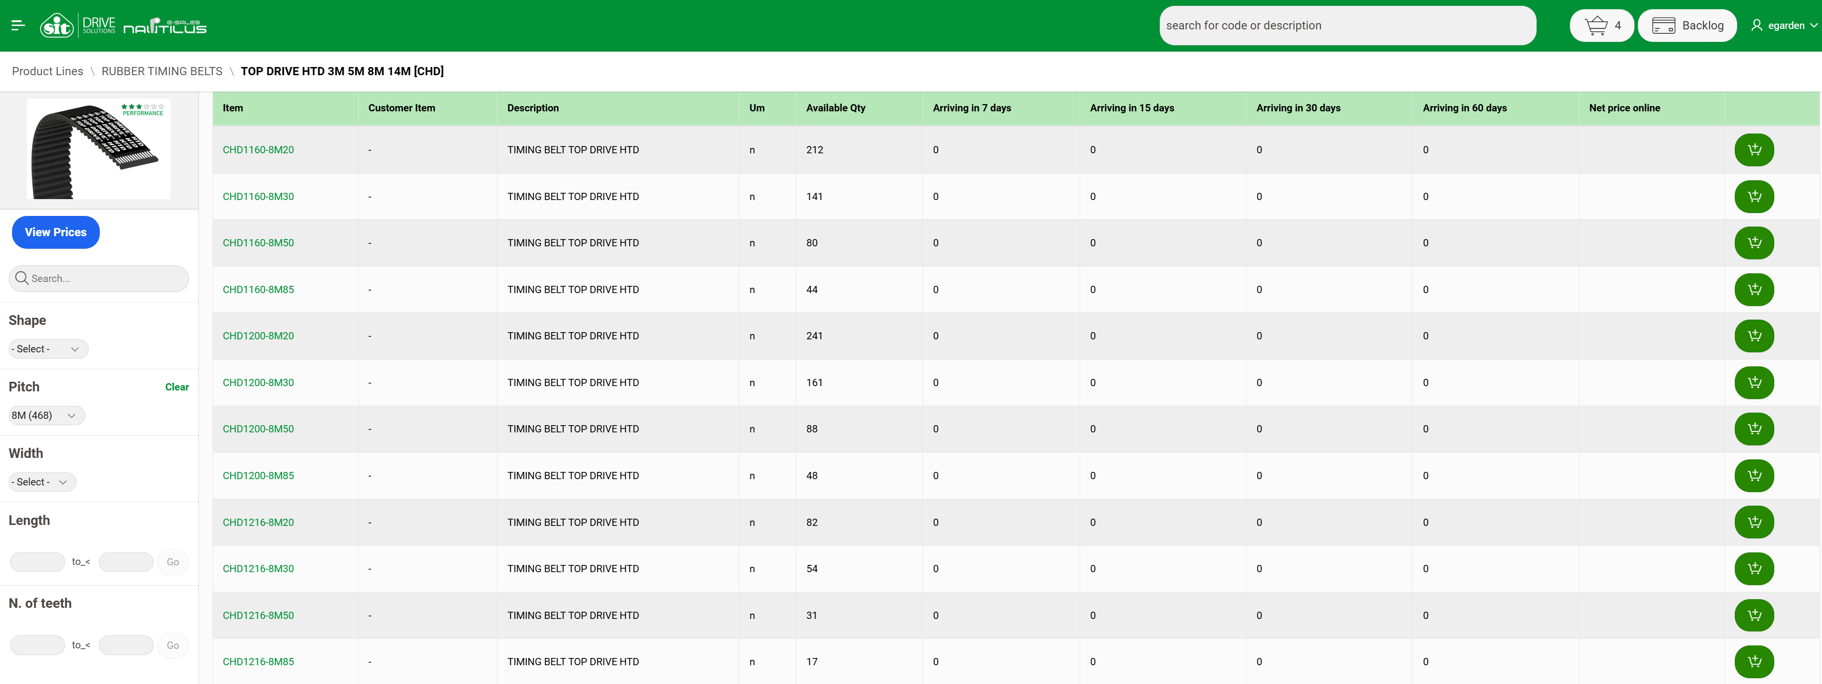Image resolution: width=1822 pixels, height=684 pixels.
Task: Add CHD1200-8M85 to cart
Action: point(1754,475)
